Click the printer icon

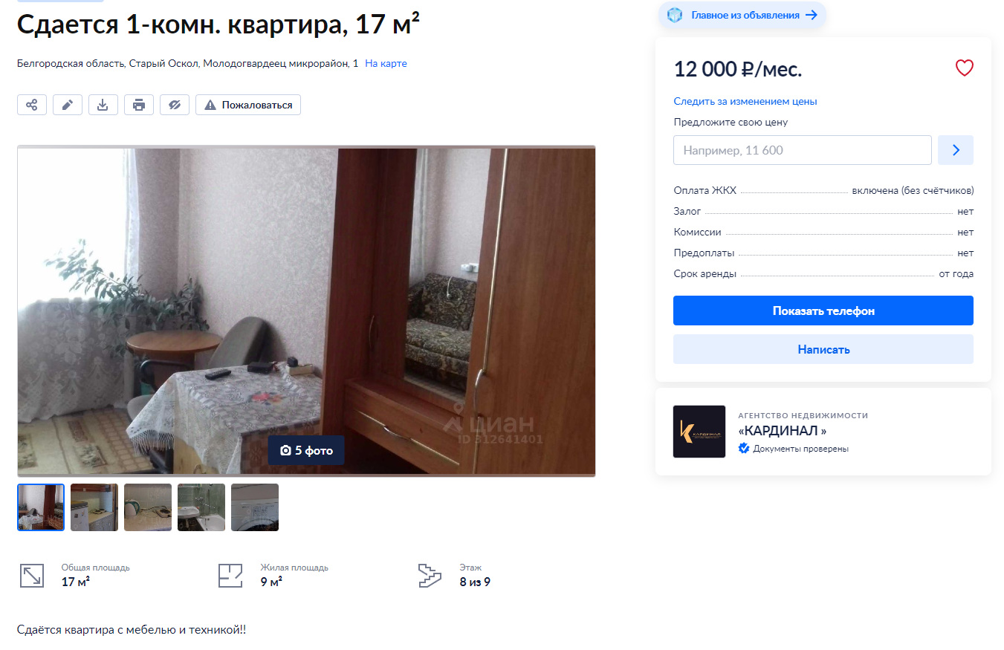pos(139,105)
